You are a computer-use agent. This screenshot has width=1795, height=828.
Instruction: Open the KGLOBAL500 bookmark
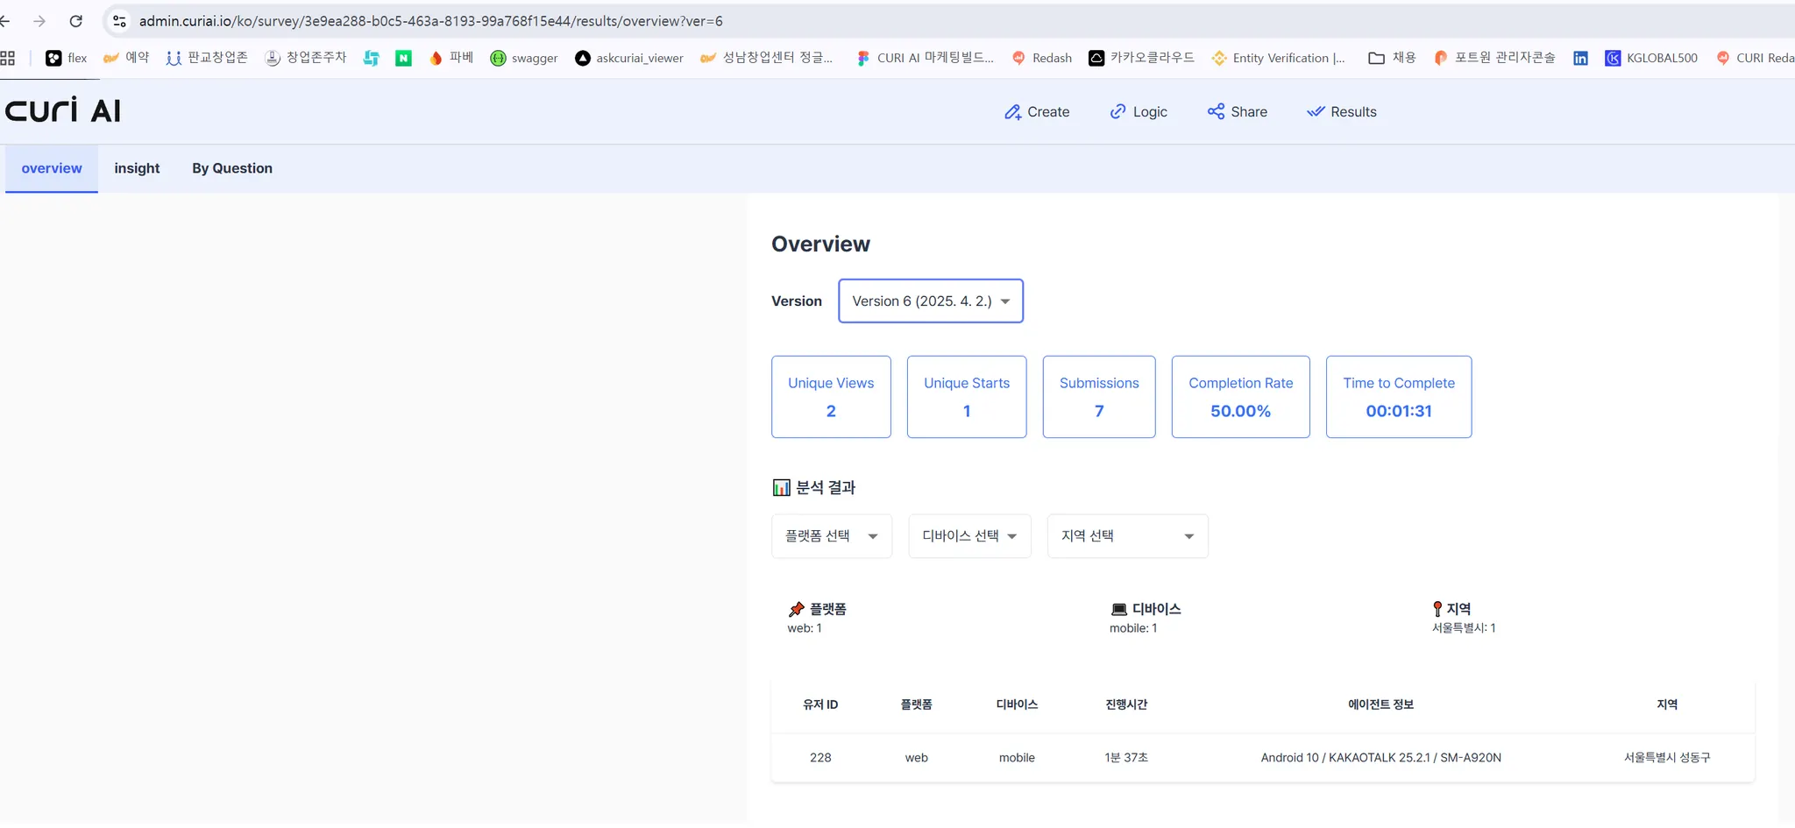tap(1651, 58)
